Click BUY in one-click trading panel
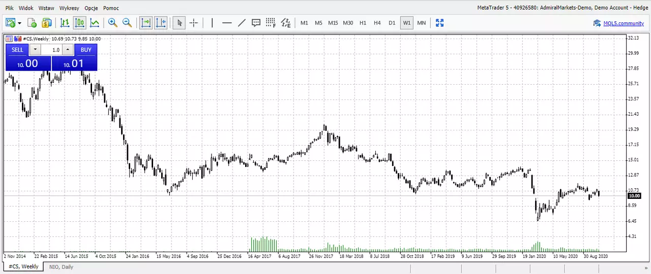 click(x=86, y=50)
